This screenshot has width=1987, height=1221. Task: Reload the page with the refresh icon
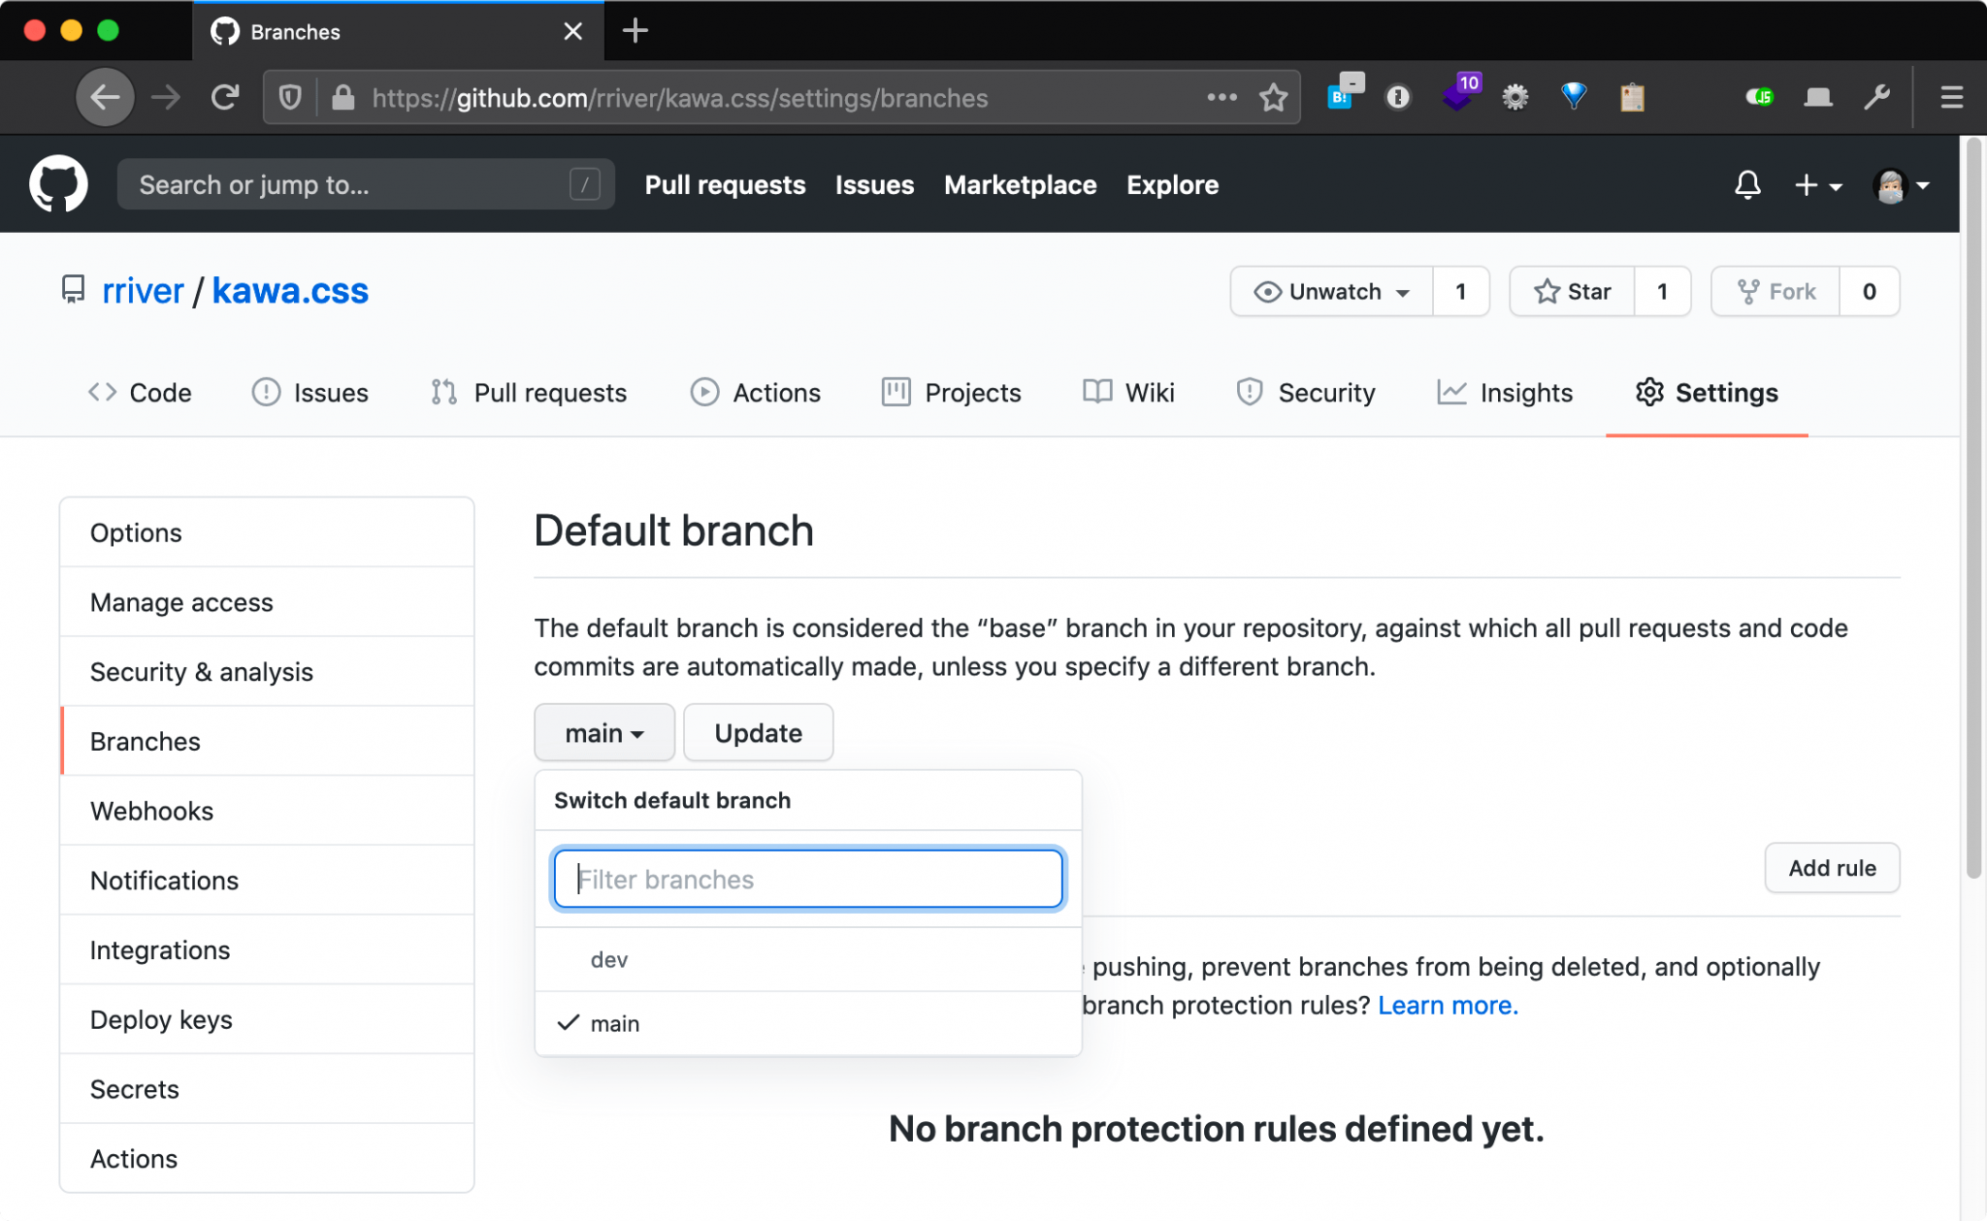coord(225,97)
